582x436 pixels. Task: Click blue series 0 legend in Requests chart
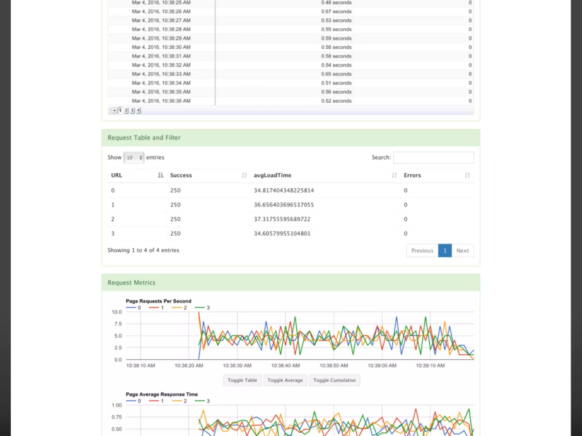[134, 308]
